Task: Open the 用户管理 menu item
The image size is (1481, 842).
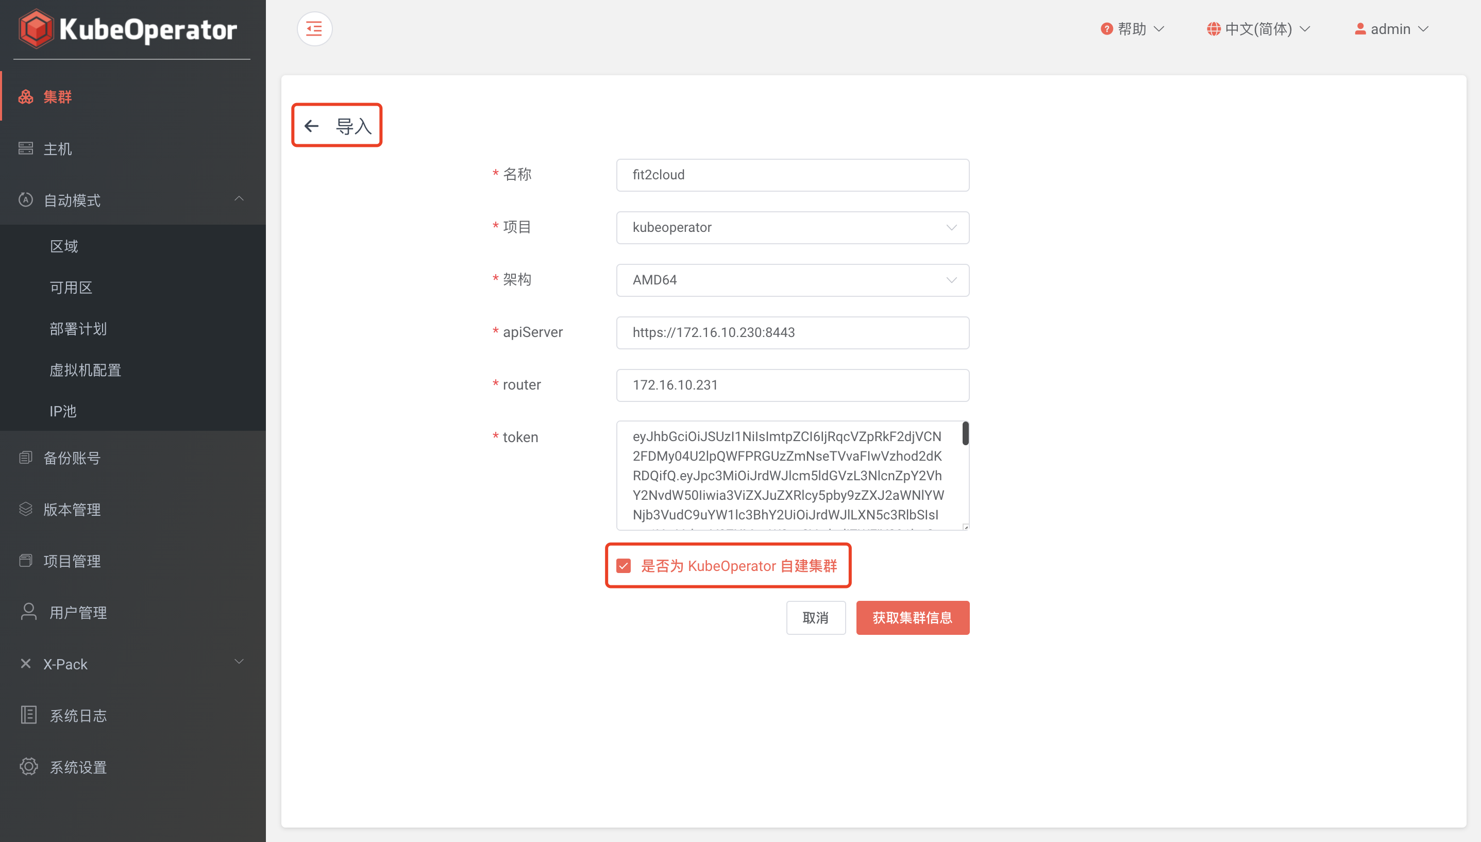Action: coord(133,612)
